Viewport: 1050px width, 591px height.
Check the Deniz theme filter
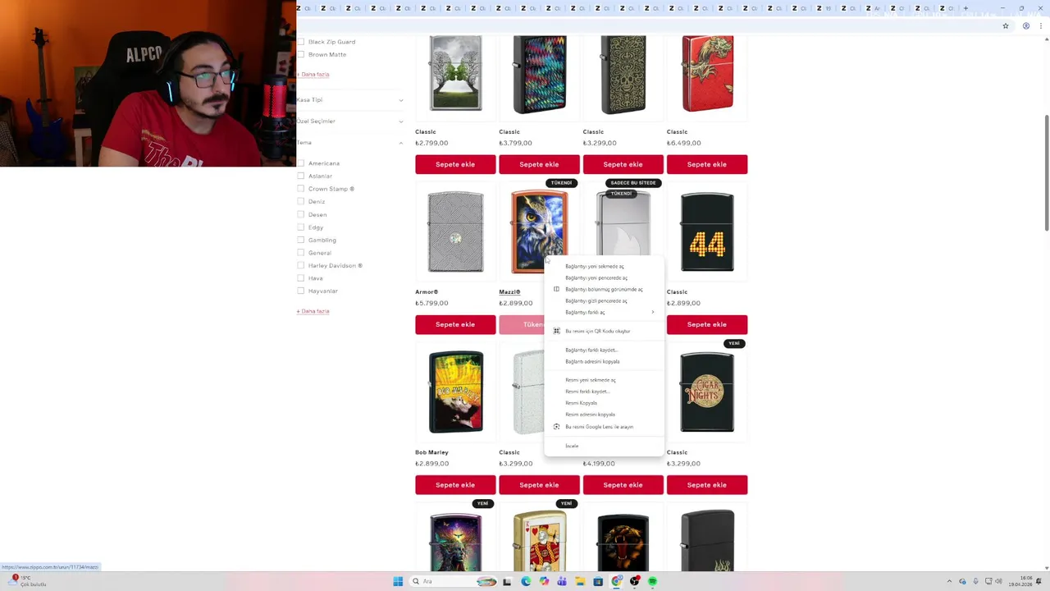tap(301, 201)
